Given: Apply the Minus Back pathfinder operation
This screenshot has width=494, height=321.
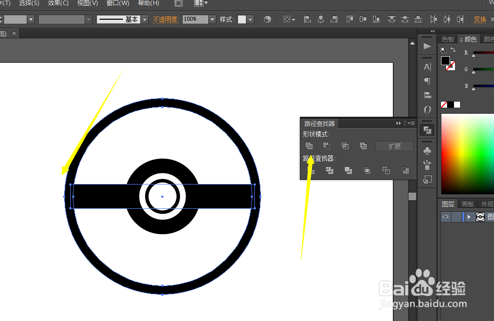Looking at the screenshot, I should coord(406,170).
